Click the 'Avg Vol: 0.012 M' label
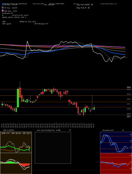Viewport: 132px width, 174px height. 85,5
